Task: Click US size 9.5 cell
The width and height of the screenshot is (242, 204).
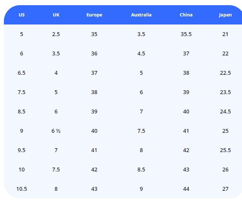Action: tap(22, 150)
